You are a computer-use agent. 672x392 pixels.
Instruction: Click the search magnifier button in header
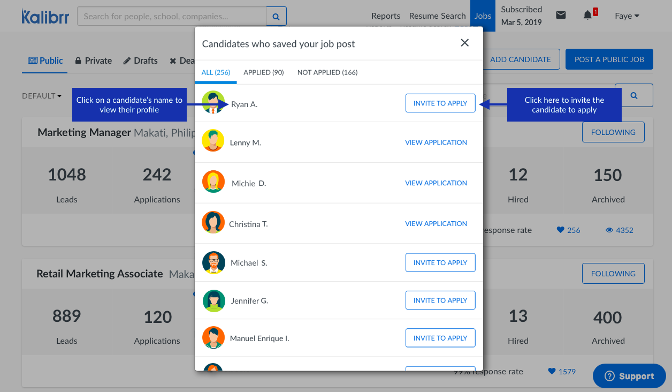(276, 17)
